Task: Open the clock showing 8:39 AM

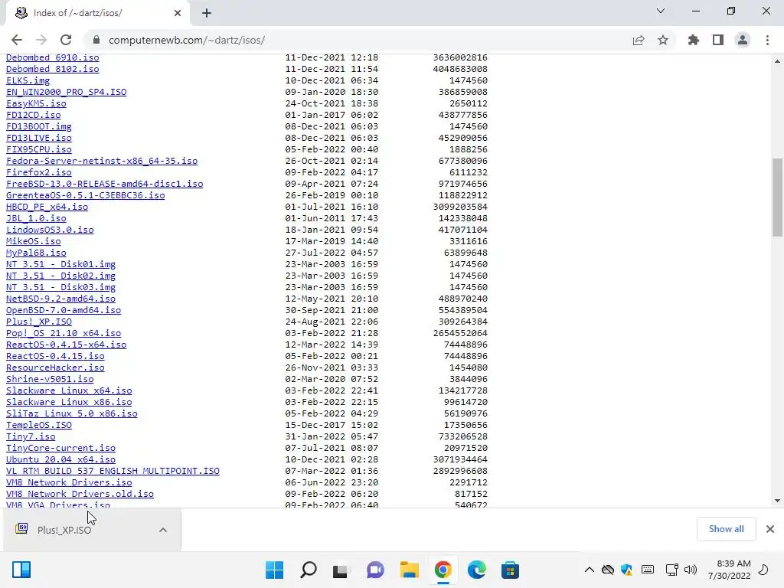Action: point(730,570)
